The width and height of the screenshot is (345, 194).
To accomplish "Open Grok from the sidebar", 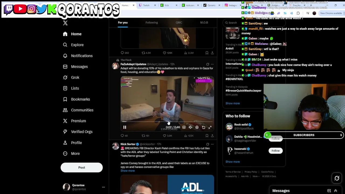I will [71, 77].
